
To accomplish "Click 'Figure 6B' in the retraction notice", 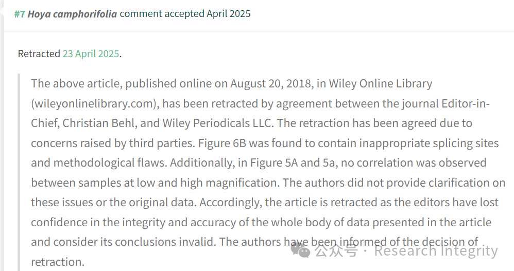I will (222, 143).
